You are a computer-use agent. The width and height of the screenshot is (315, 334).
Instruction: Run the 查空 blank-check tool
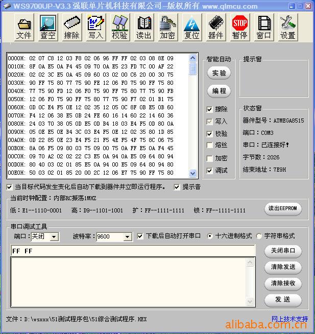click(x=48, y=28)
